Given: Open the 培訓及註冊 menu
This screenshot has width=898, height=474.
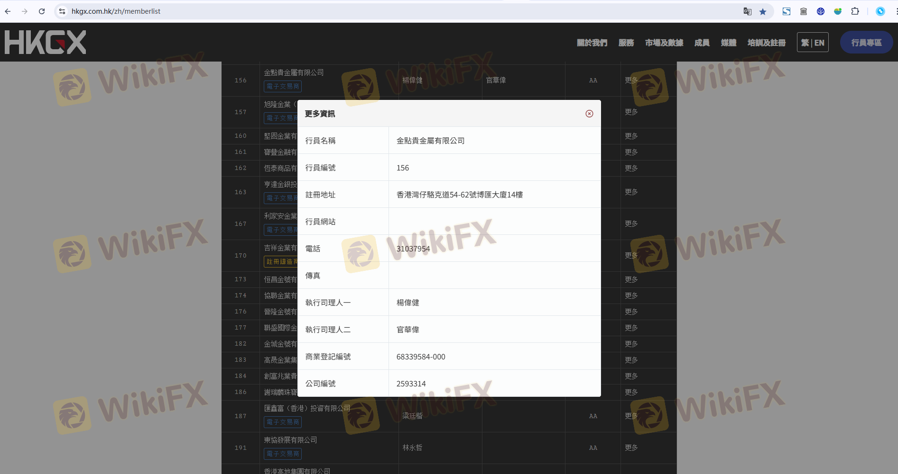Looking at the screenshot, I should point(767,43).
